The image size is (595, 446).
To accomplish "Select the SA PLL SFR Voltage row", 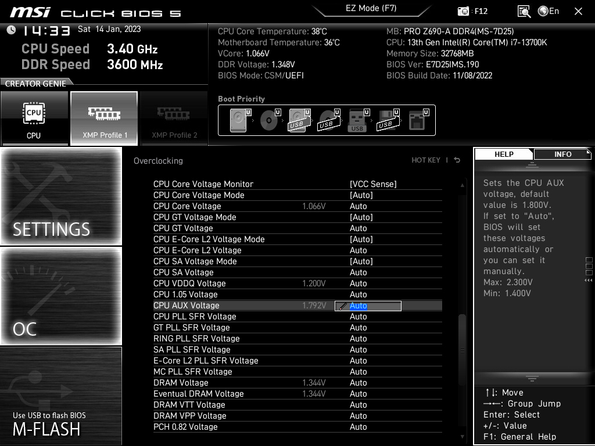I will point(297,349).
